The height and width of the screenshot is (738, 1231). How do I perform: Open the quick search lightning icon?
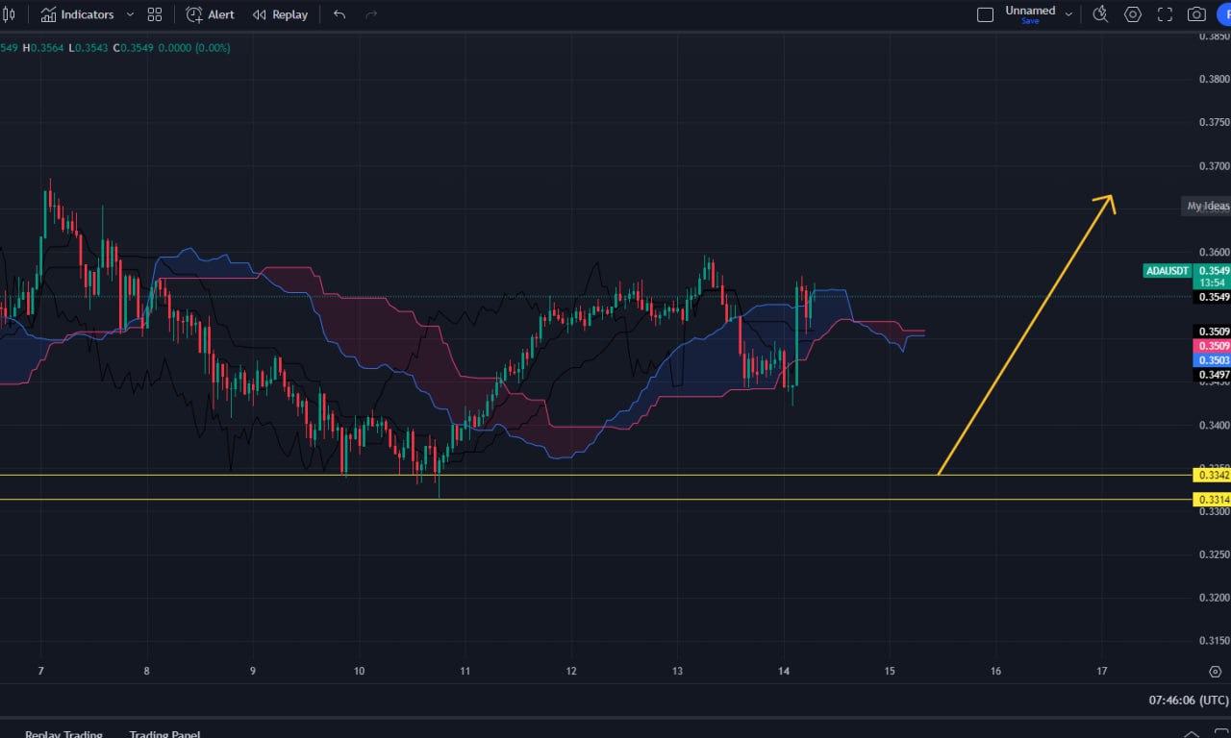(1101, 14)
